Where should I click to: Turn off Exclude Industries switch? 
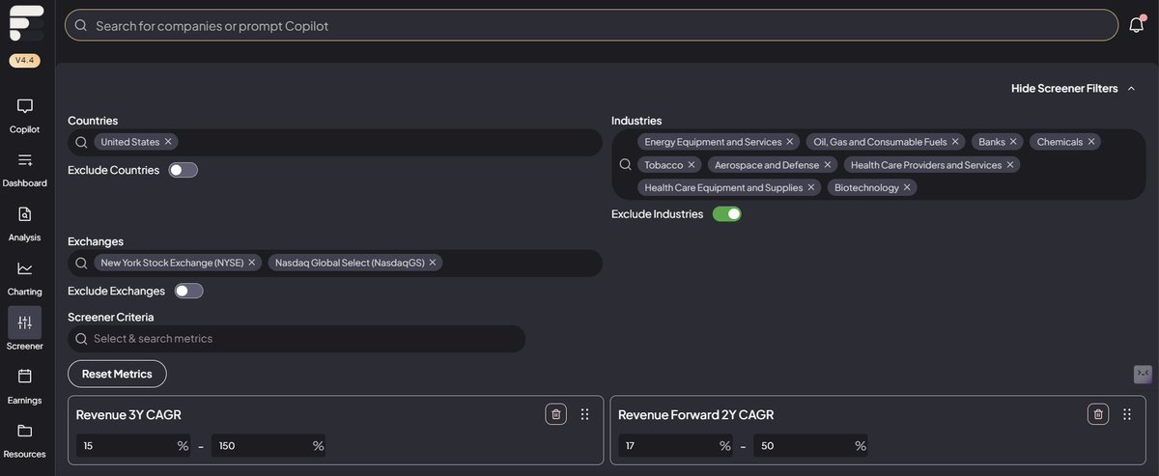(x=726, y=214)
